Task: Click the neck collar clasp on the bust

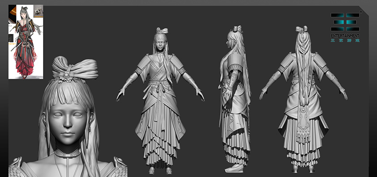Action: tap(67, 156)
